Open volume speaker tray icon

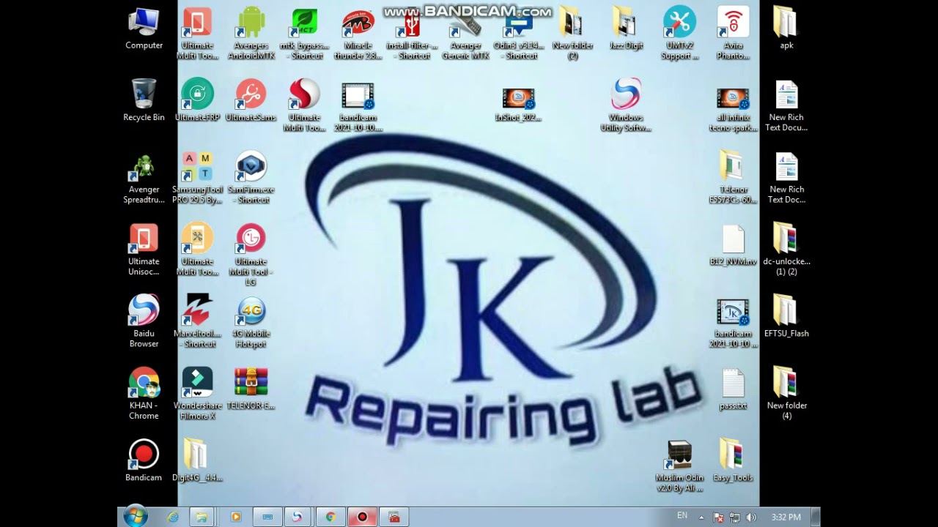coord(750,517)
